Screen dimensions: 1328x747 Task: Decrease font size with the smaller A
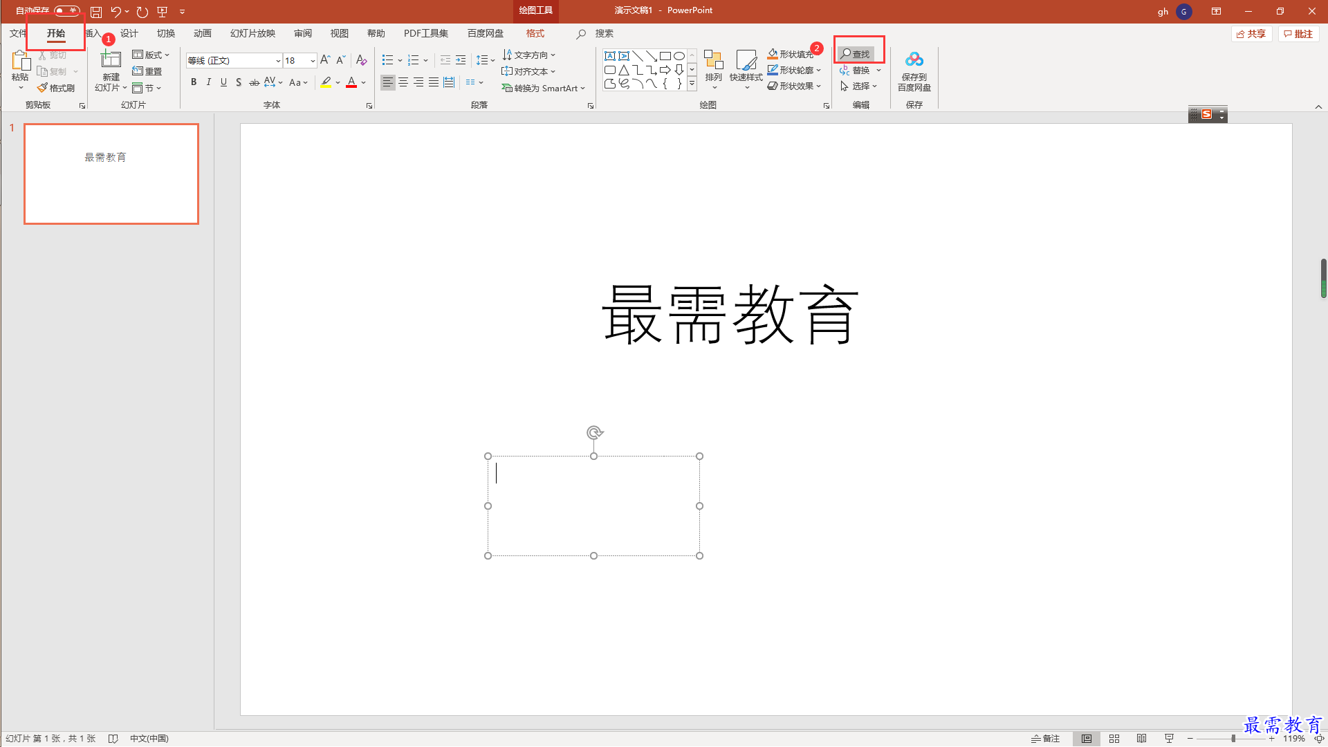point(341,60)
